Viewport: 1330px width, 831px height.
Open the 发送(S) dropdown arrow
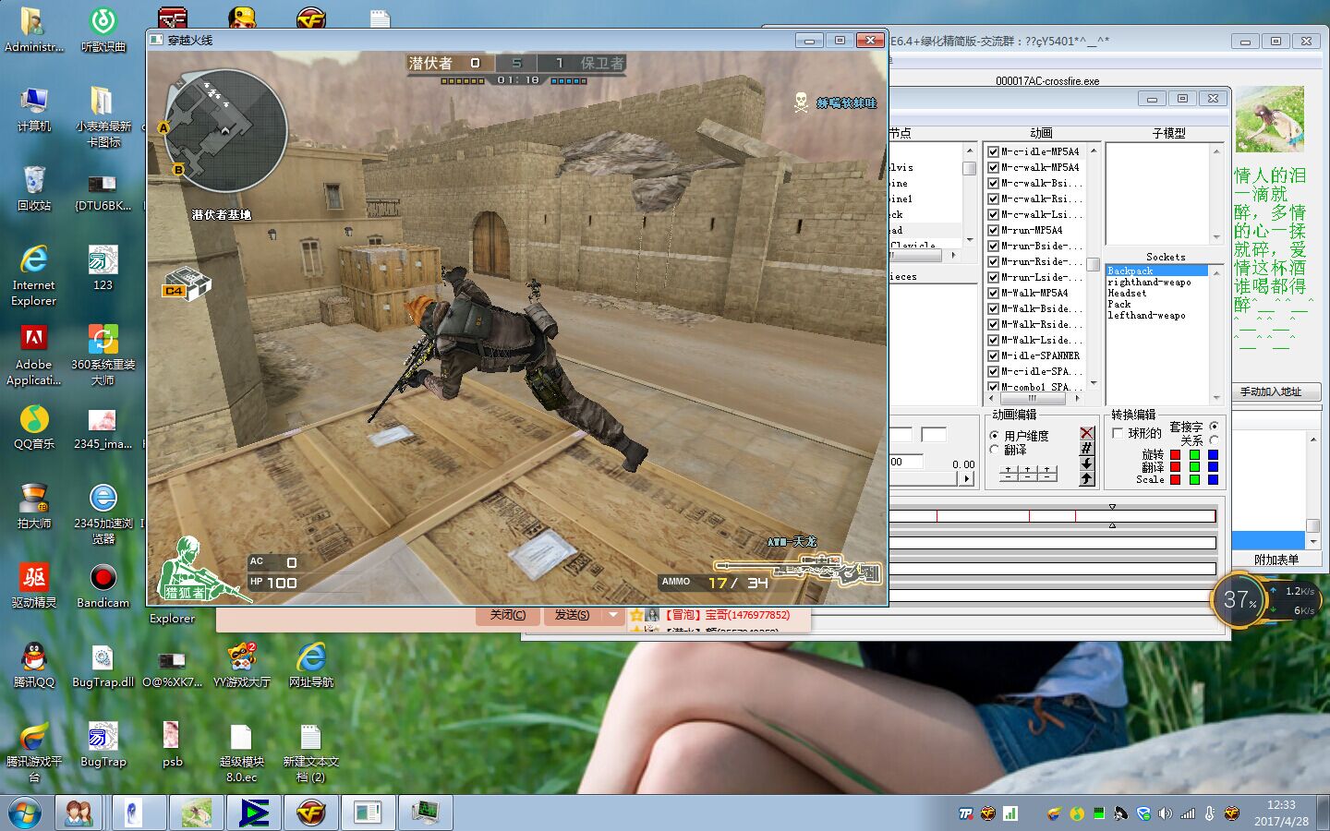[612, 615]
